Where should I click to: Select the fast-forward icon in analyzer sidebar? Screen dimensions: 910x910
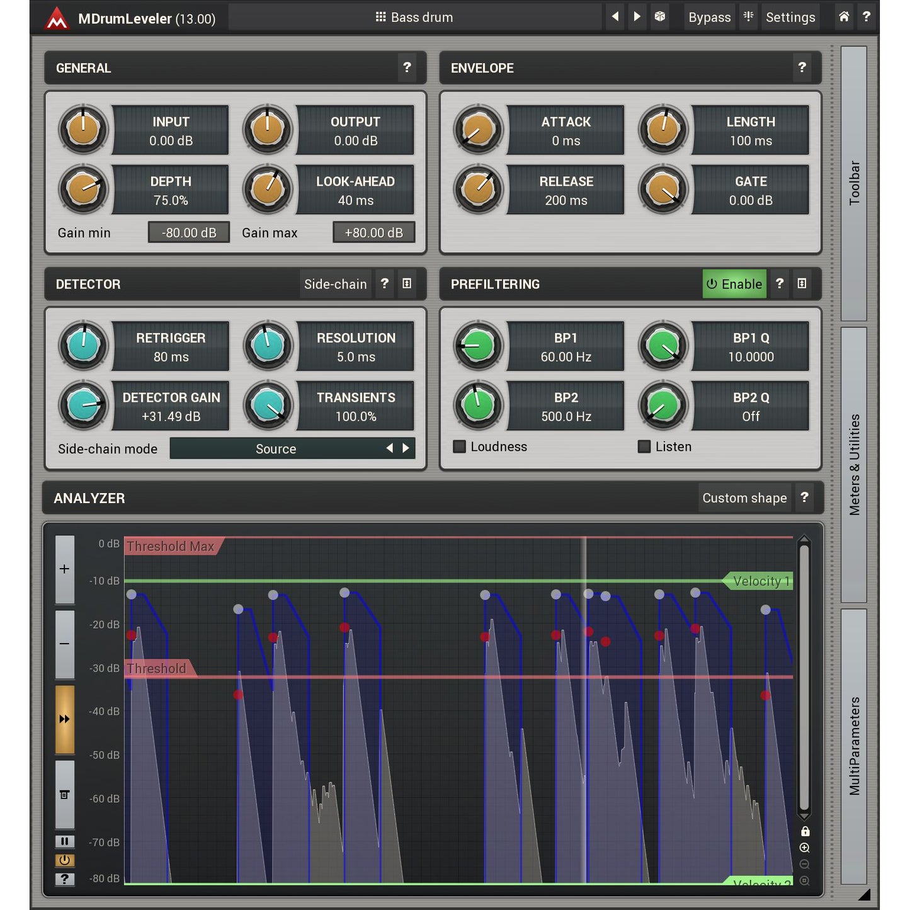[64, 718]
